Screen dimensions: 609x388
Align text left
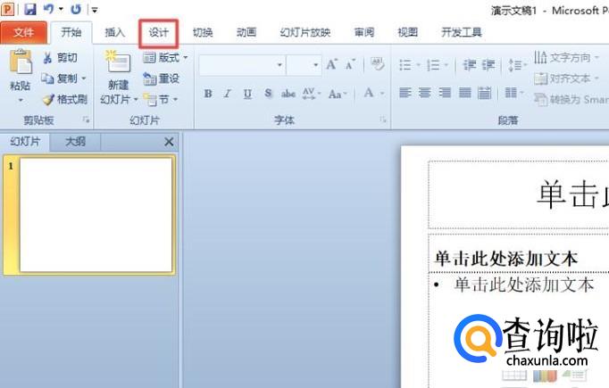[405, 93]
